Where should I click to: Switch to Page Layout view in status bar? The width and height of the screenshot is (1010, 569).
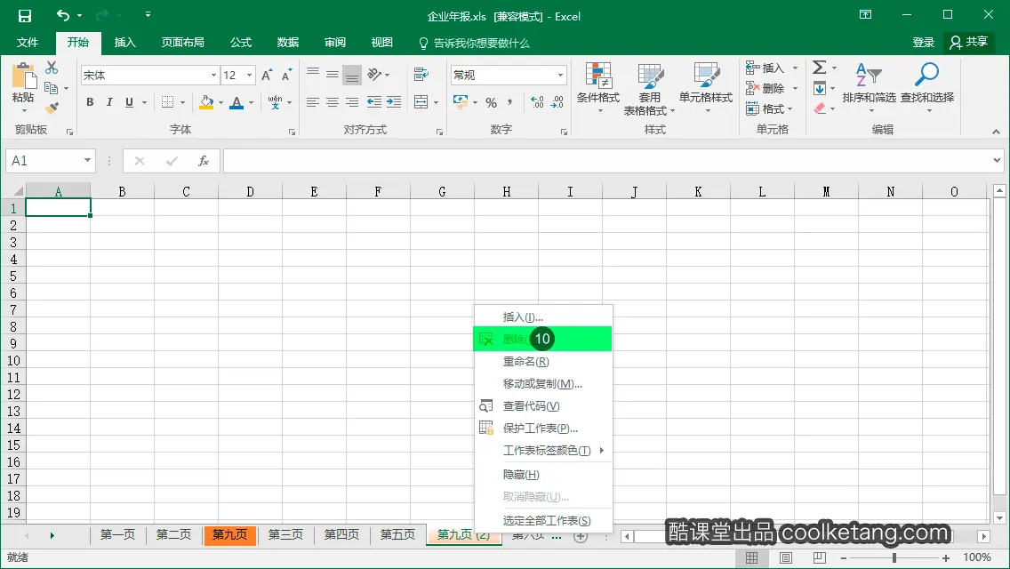pos(785,557)
